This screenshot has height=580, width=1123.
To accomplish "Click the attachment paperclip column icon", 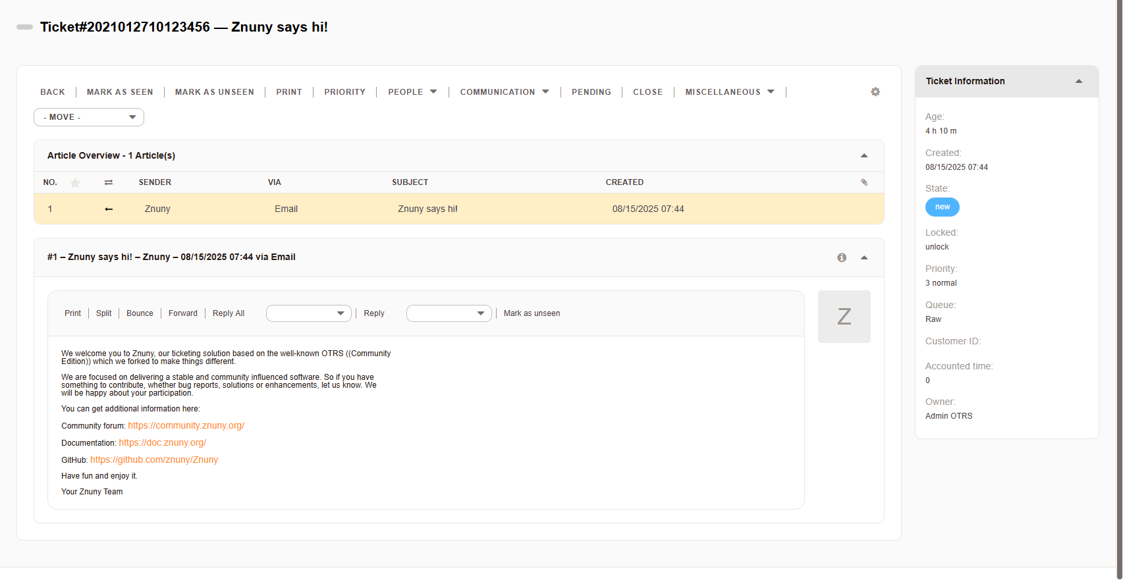I will [863, 182].
